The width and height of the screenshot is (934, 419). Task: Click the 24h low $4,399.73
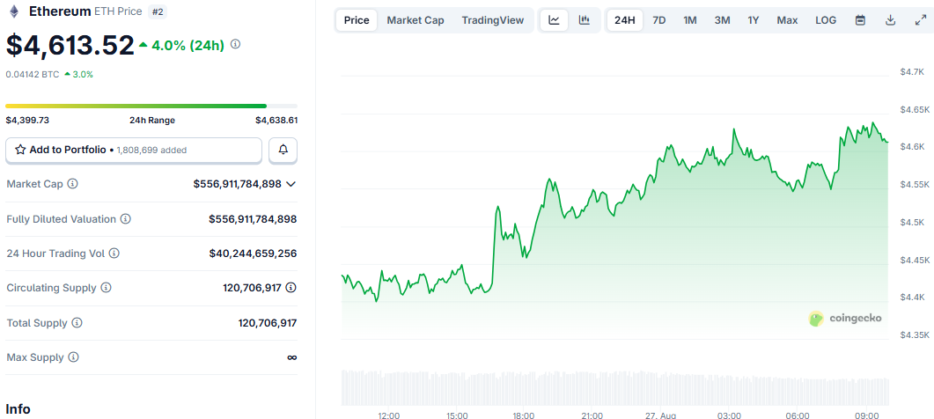(x=27, y=121)
